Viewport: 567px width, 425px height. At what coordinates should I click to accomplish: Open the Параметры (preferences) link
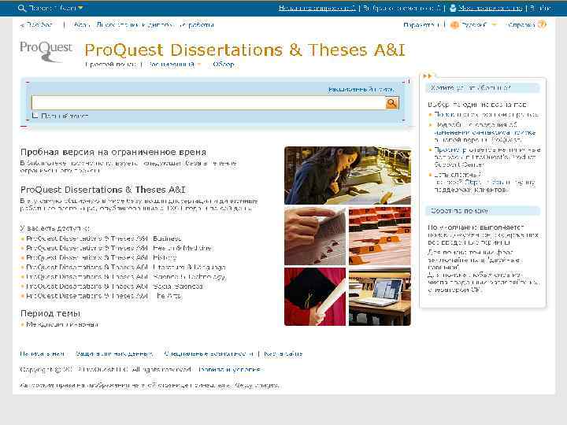(x=421, y=24)
